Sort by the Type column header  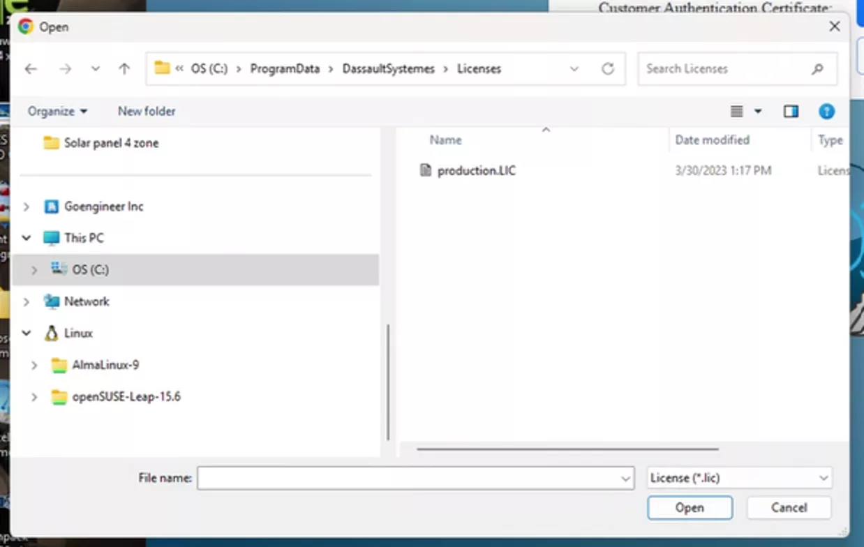(831, 140)
